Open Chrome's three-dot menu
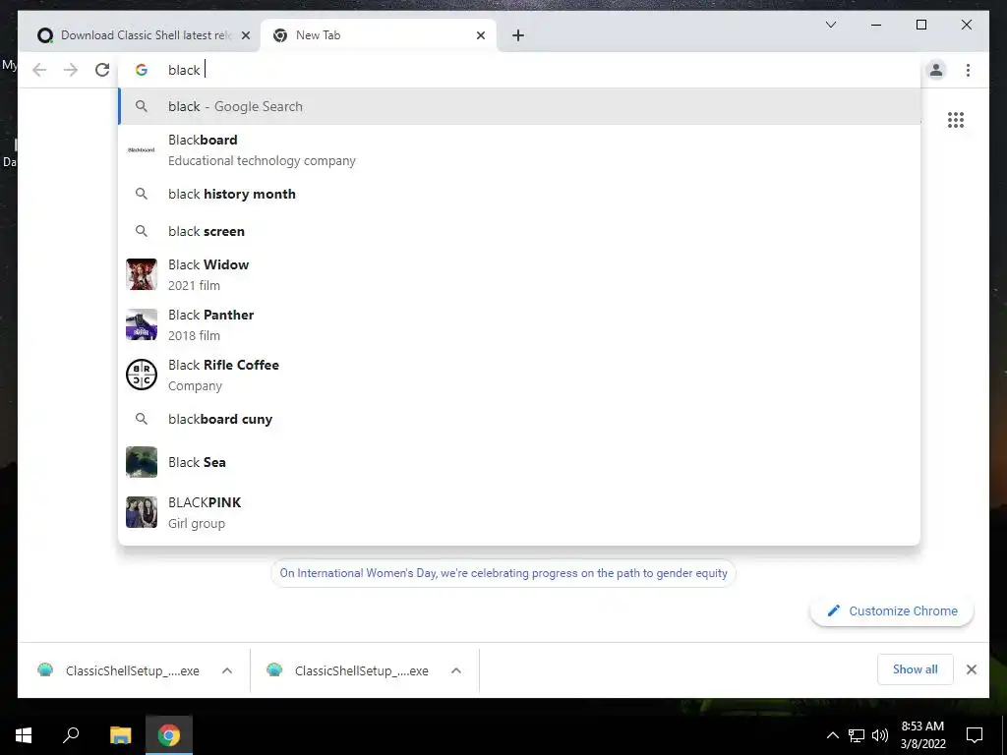The height and width of the screenshot is (755, 1007). tap(968, 70)
